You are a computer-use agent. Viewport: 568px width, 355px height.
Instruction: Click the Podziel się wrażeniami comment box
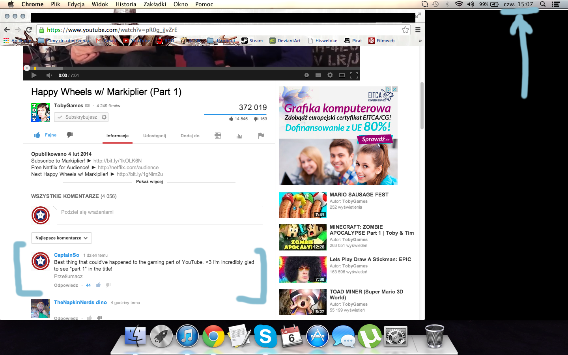[x=159, y=215]
